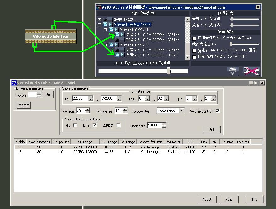Click the 放音 latency compensation slider
Image resolution: width=276 pixels, height=209 pixels.
[245, 25]
